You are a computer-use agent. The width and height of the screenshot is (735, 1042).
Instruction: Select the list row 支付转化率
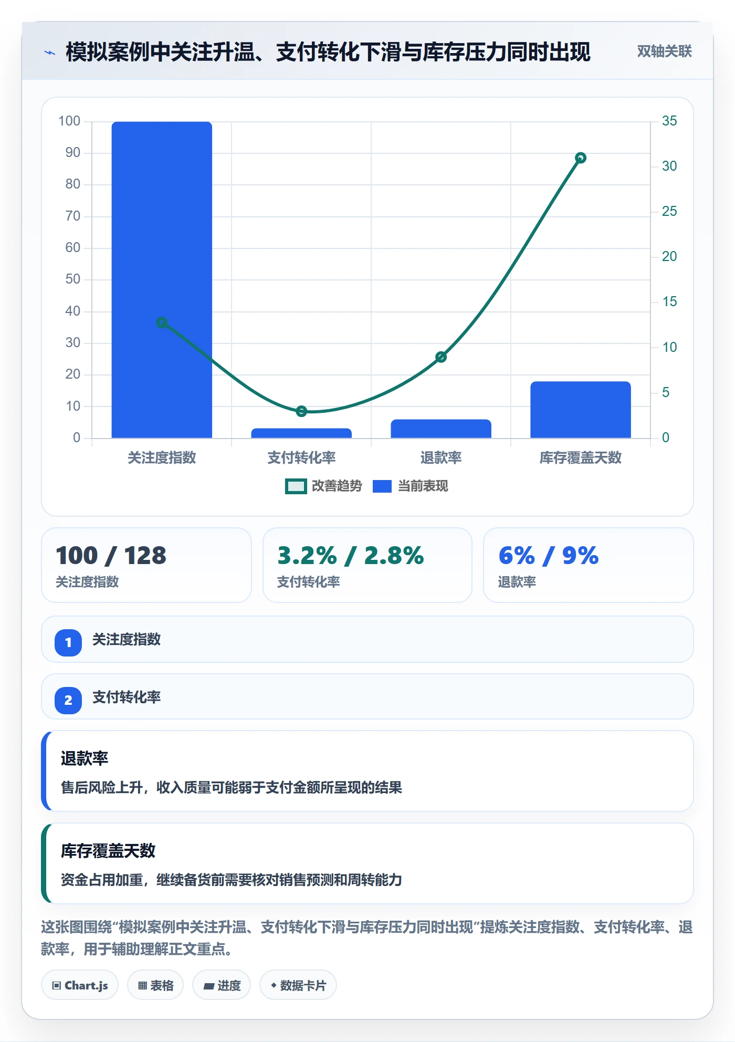click(x=367, y=697)
